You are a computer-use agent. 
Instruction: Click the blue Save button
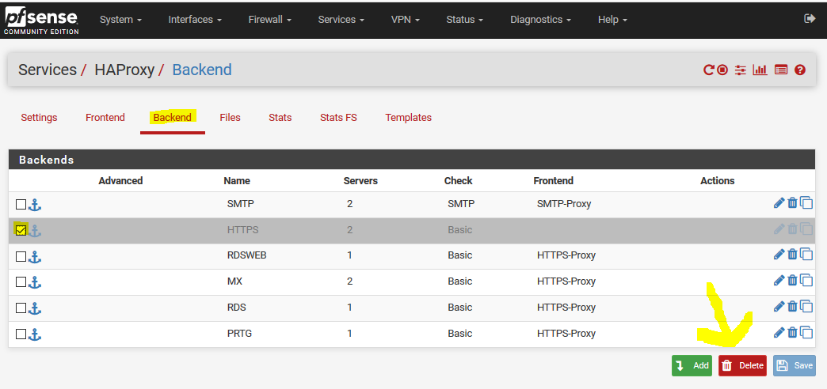[x=794, y=365]
